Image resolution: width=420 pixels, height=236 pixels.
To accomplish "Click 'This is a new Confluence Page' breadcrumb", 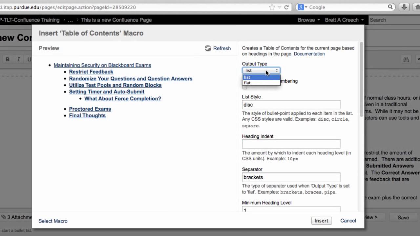I will click(x=116, y=20).
